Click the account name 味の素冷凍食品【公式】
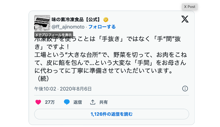The image size is (220, 127). coord(76,20)
